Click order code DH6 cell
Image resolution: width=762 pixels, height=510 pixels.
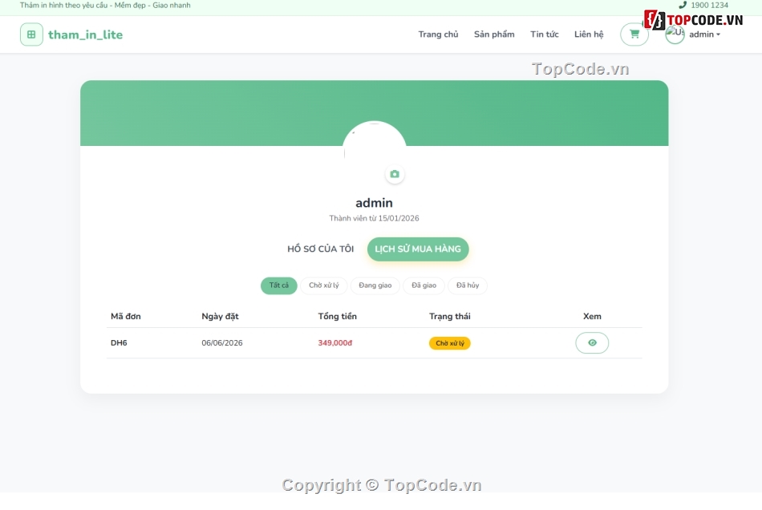(x=119, y=343)
